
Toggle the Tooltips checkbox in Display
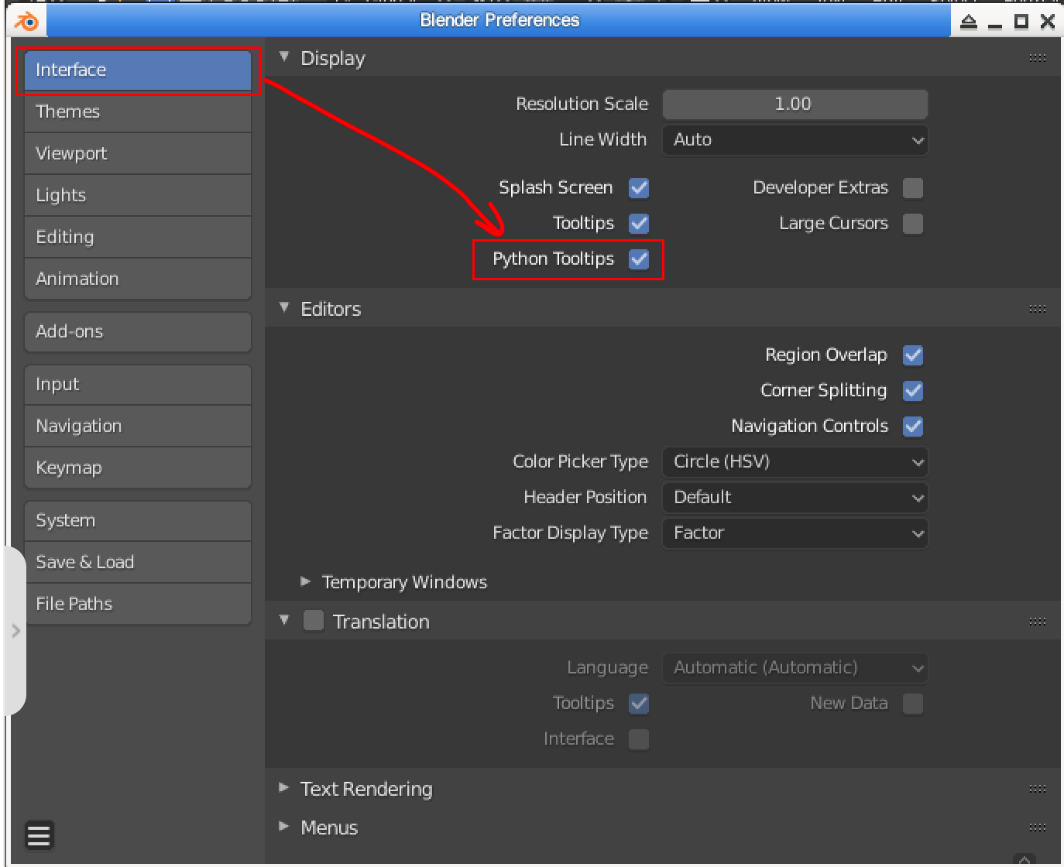tap(639, 224)
